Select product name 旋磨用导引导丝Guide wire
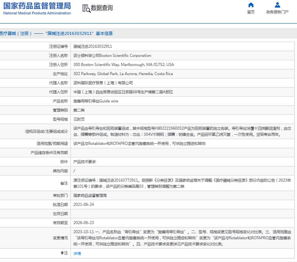This screenshot has height=262, width=297. point(96,101)
